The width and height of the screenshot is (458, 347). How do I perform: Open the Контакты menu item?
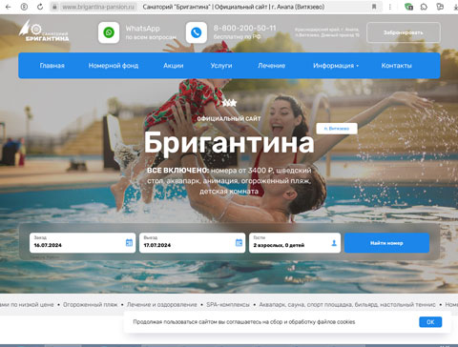(x=396, y=66)
